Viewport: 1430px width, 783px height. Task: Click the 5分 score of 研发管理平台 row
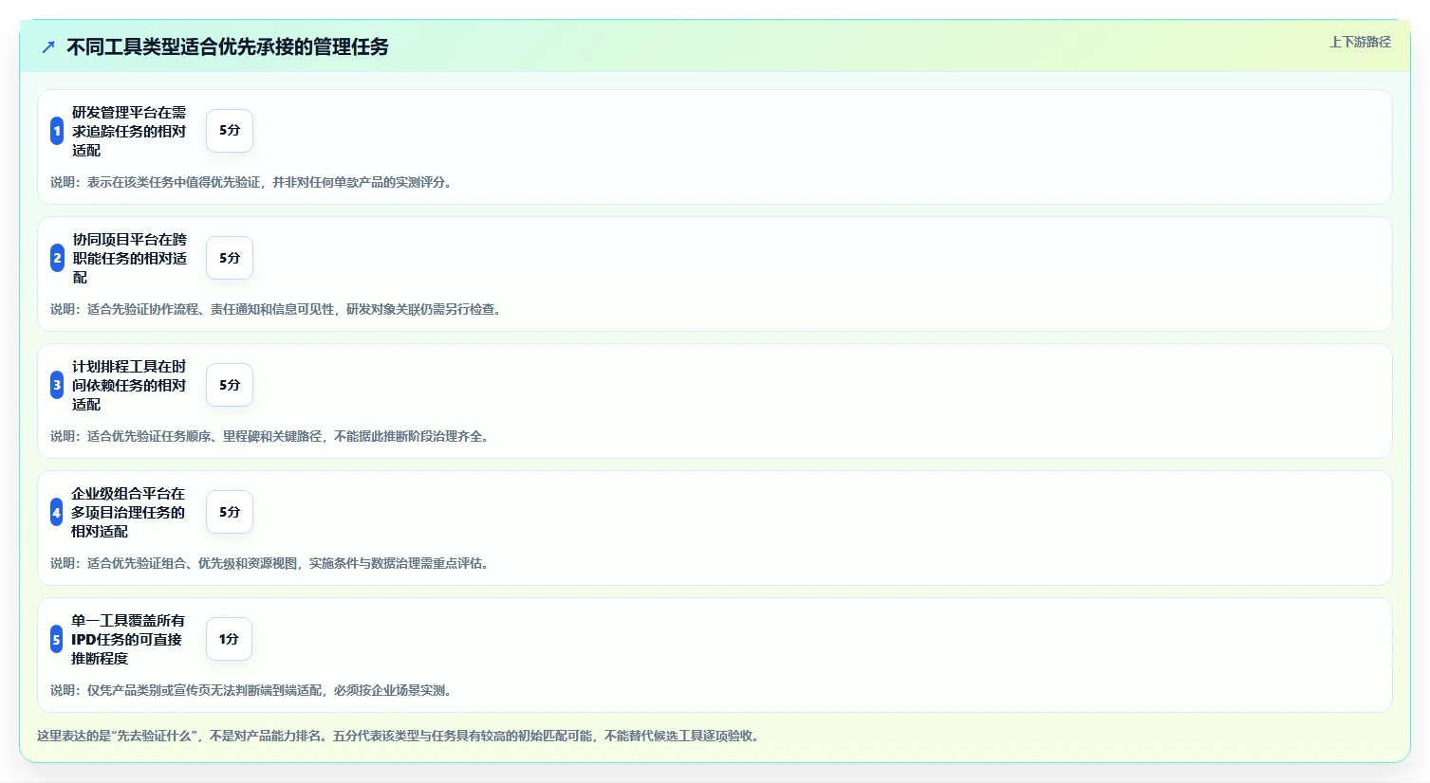coord(230,131)
